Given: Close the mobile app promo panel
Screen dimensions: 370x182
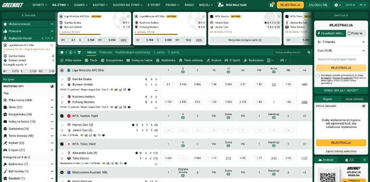Looking at the screenshot, I should 365,160.
